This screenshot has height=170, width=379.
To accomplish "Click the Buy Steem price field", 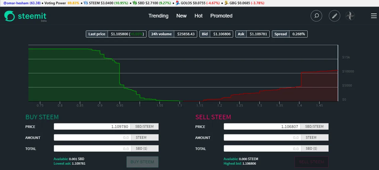I will pyautogui.click(x=92, y=127).
